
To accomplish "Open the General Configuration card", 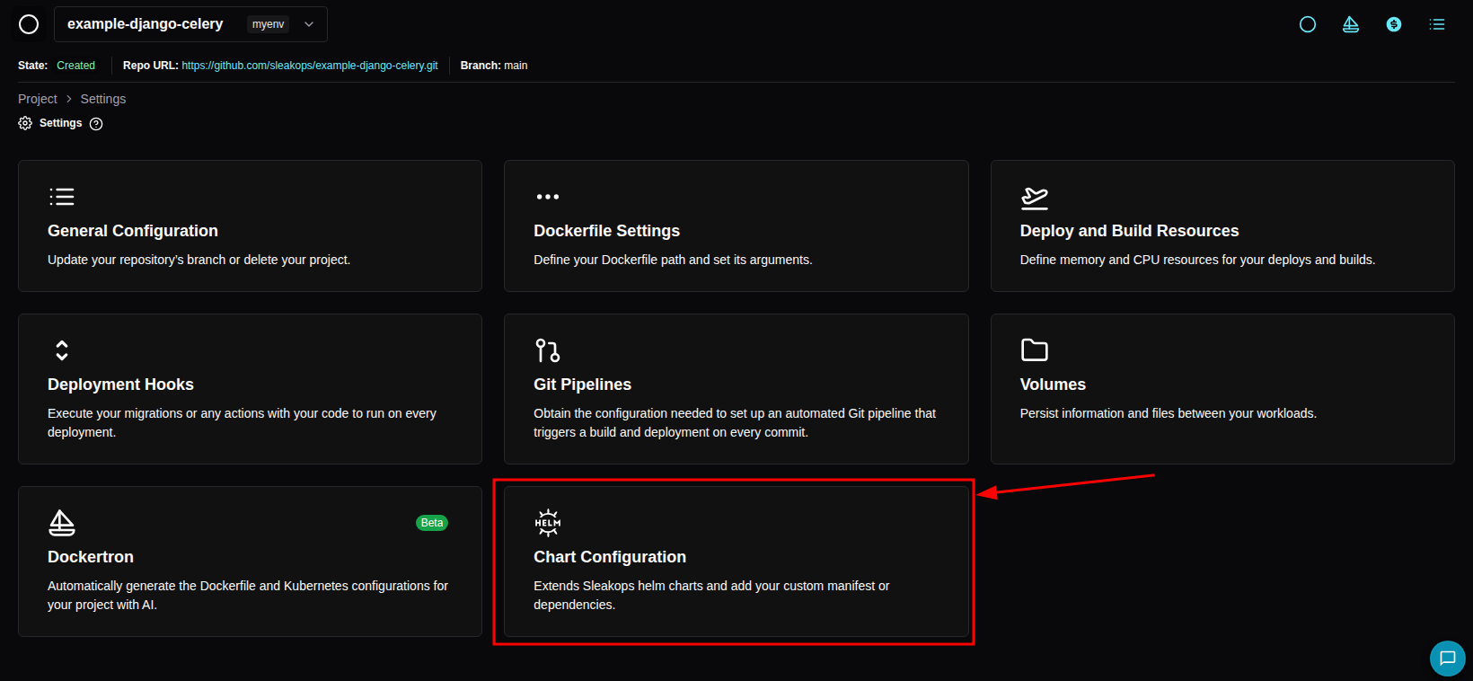I will pyautogui.click(x=250, y=226).
